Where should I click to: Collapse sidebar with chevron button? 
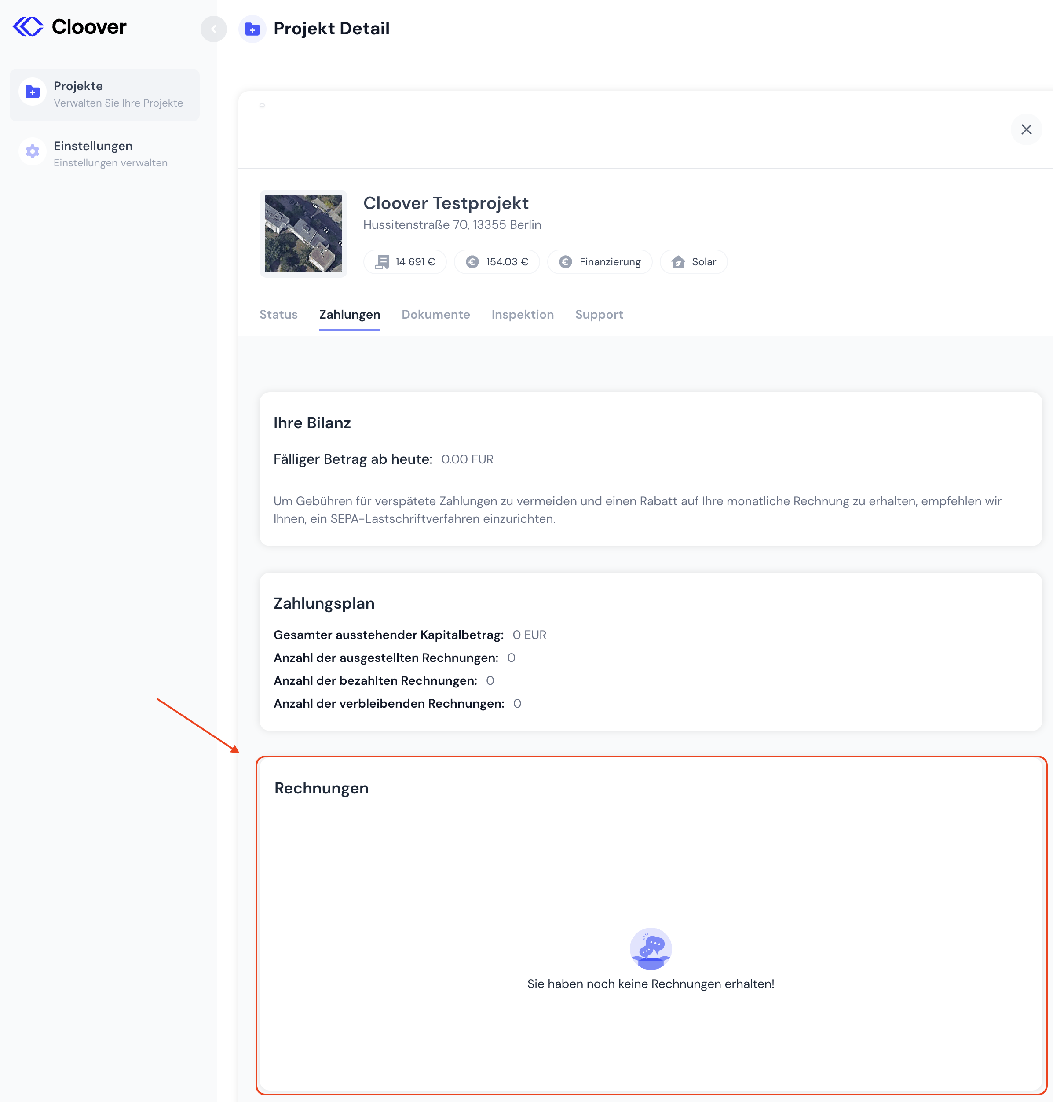pos(213,29)
